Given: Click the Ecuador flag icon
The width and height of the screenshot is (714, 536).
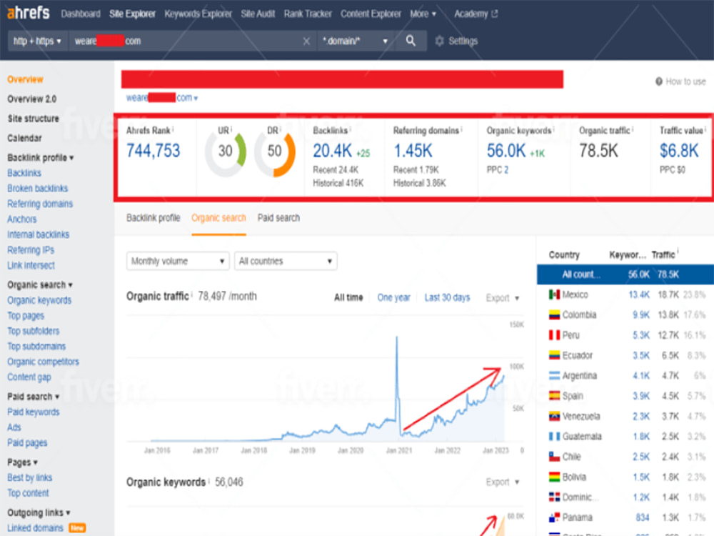Looking at the screenshot, I should (554, 355).
